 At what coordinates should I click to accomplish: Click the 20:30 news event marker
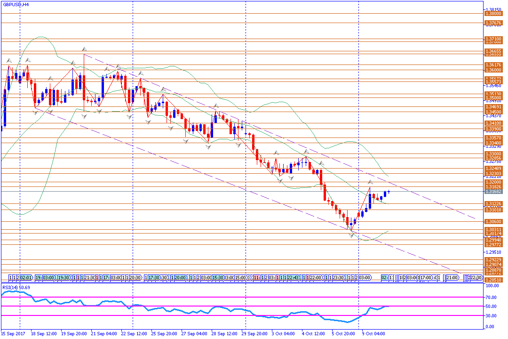(x=136, y=278)
